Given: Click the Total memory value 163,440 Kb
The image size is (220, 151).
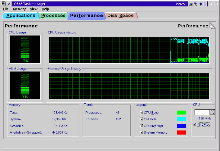Looking at the screenshot, I should 60,113.
